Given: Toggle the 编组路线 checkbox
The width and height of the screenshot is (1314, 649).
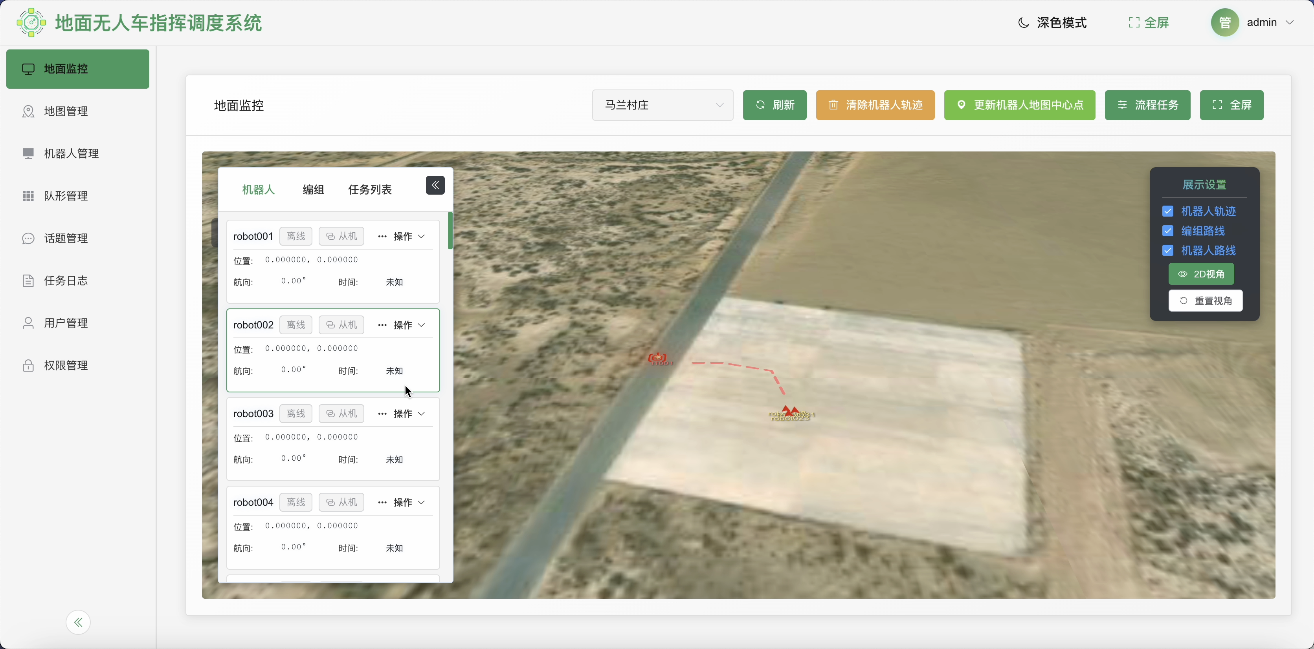Looking at the screenshot, I should (x=1167, y=231).
